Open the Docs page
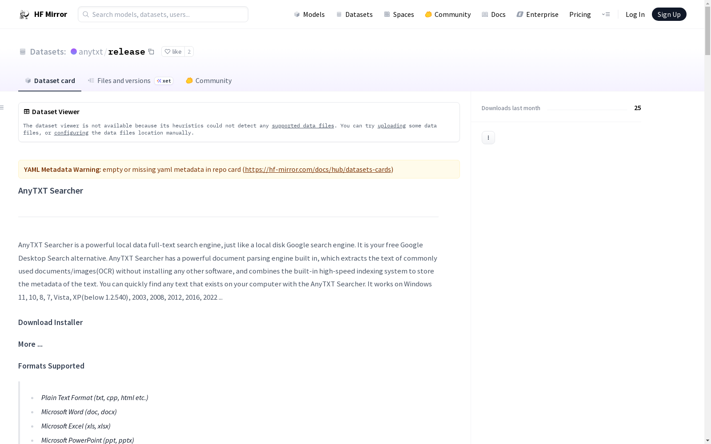 [494, 14]
